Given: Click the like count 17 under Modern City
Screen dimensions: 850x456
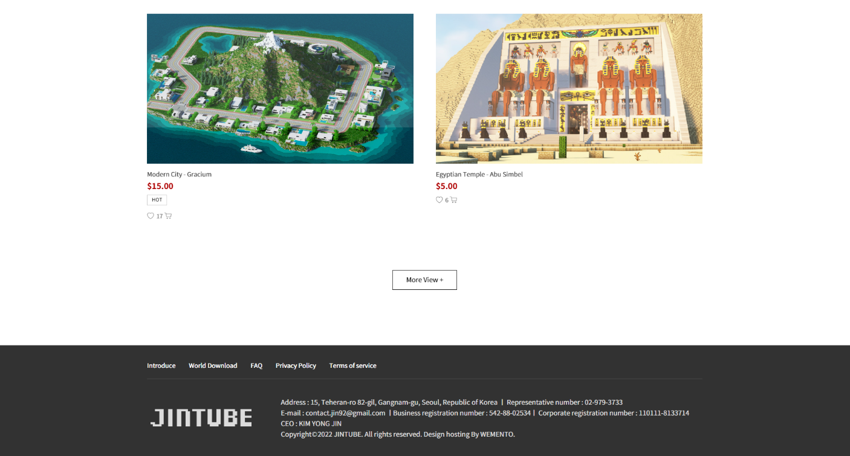Looking at the screenshot, I should point(160,216).
